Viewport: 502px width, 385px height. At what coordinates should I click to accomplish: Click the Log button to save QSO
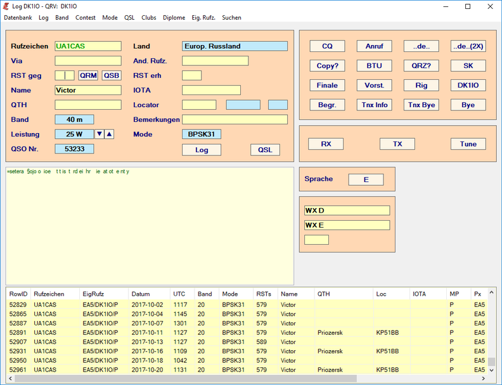pyautogui.click(x=202, y=150)
